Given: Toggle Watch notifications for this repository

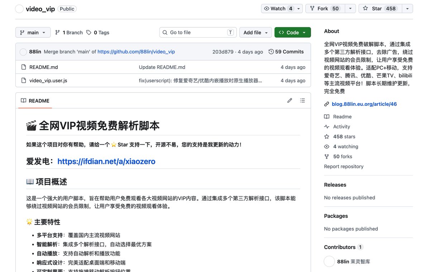Looking at the screenshot, I should click(x=278, y=9).
